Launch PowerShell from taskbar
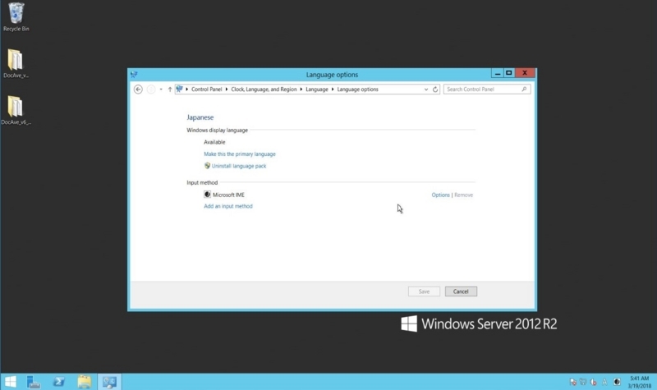 pos(59,382)
